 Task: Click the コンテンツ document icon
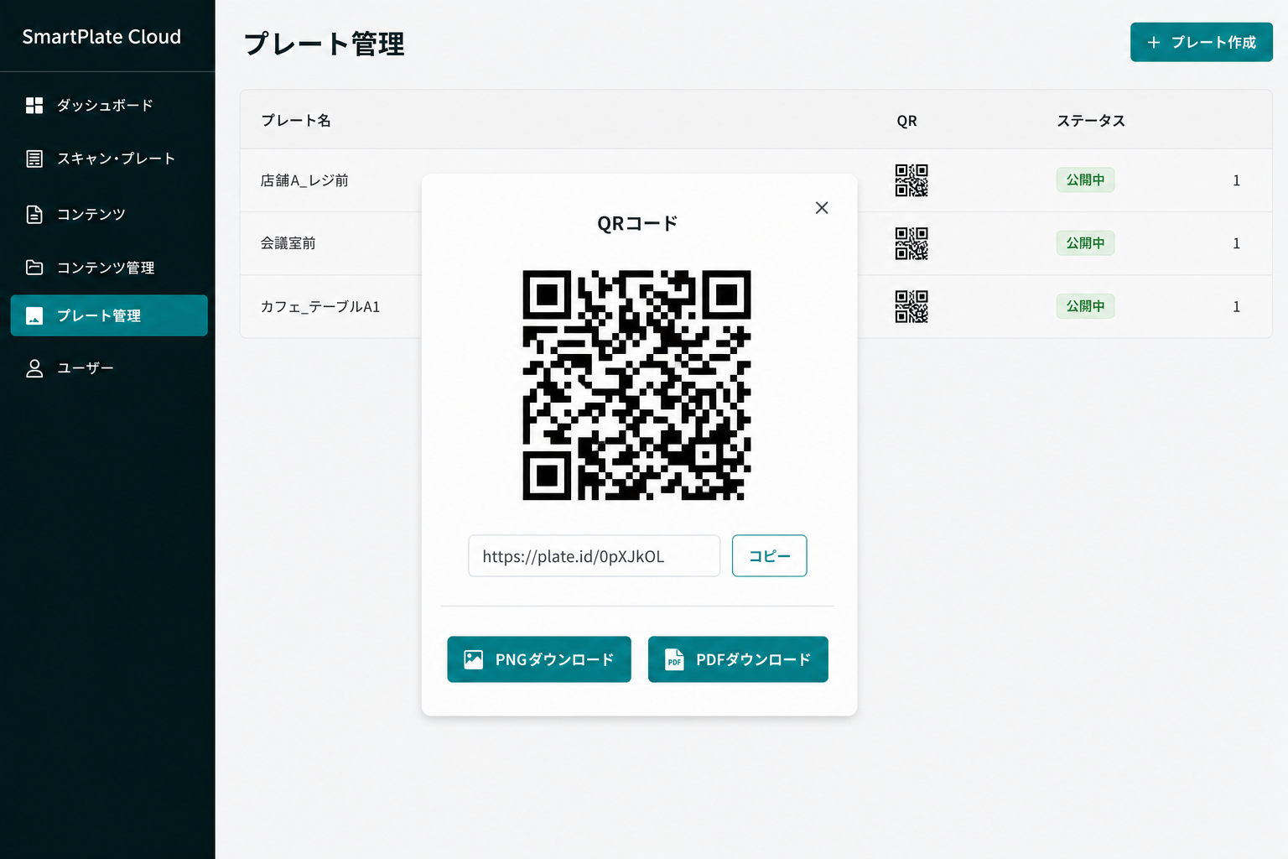(x=34, y=214)
